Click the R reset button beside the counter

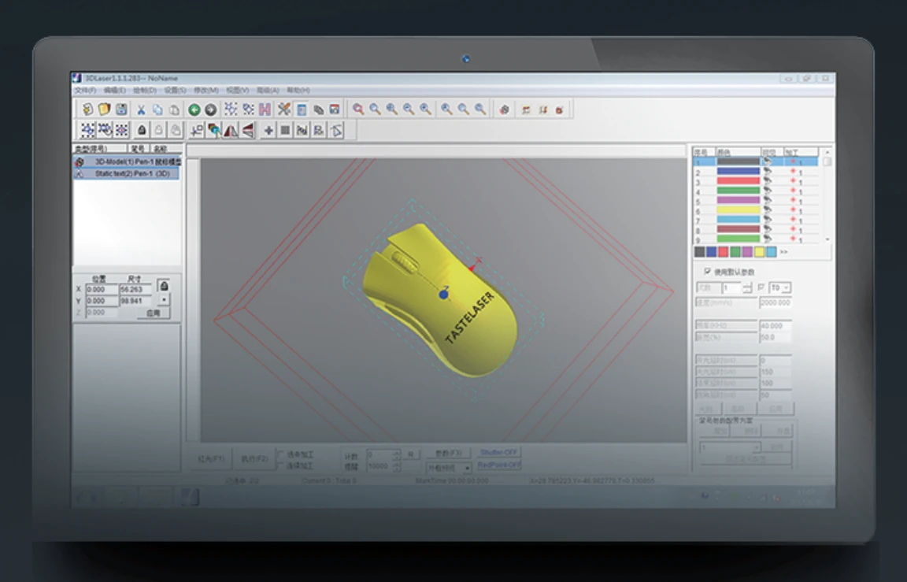tap(411, 454)
